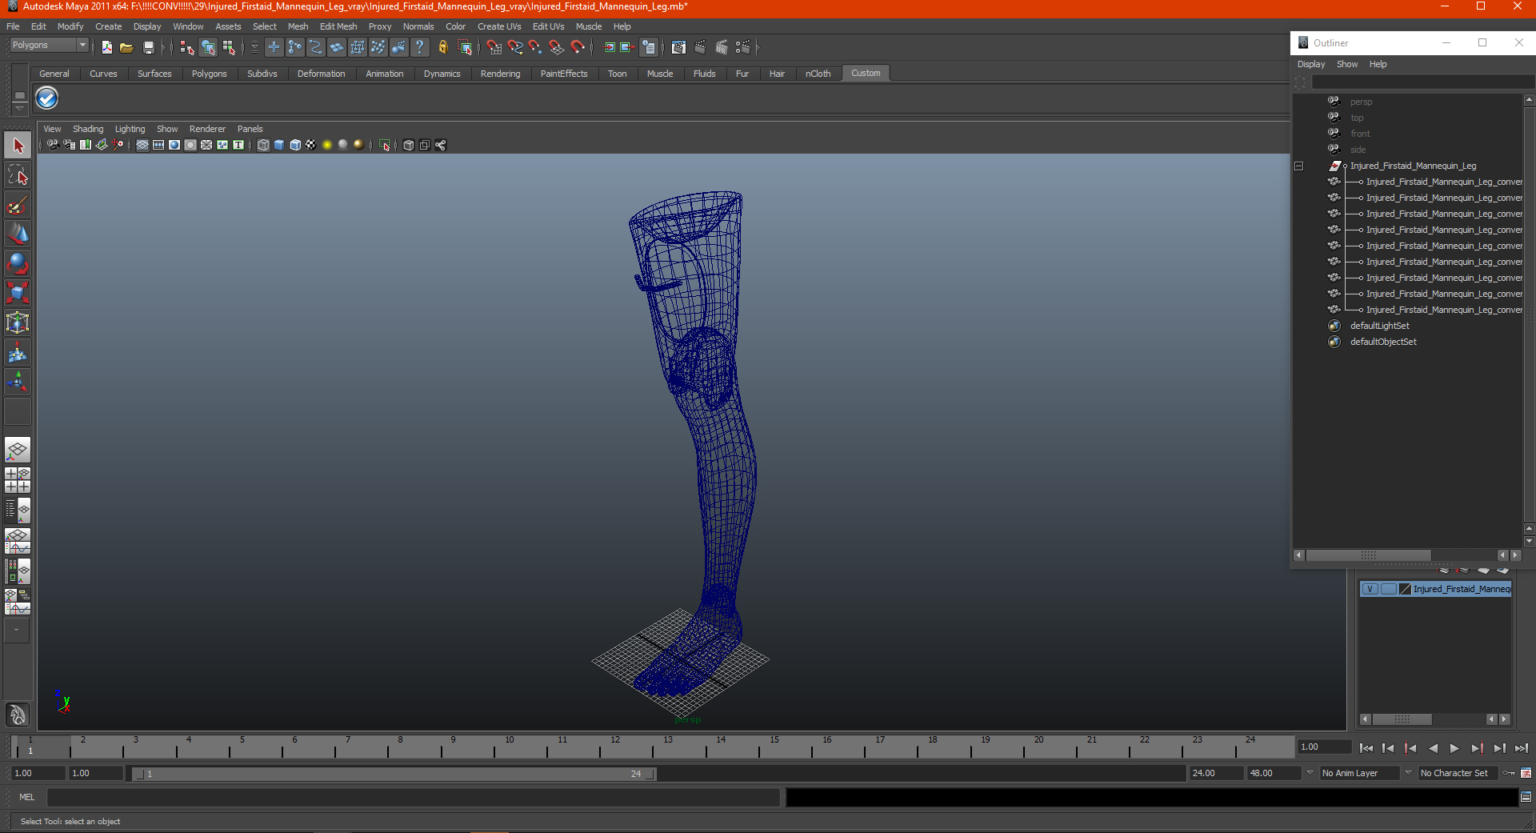Open the Create menu
This screenshot has height=833, width=1536.
point(108,26)
